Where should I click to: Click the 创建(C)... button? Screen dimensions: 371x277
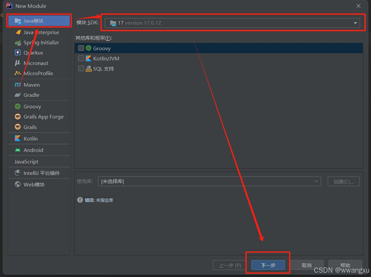point(343,181)
